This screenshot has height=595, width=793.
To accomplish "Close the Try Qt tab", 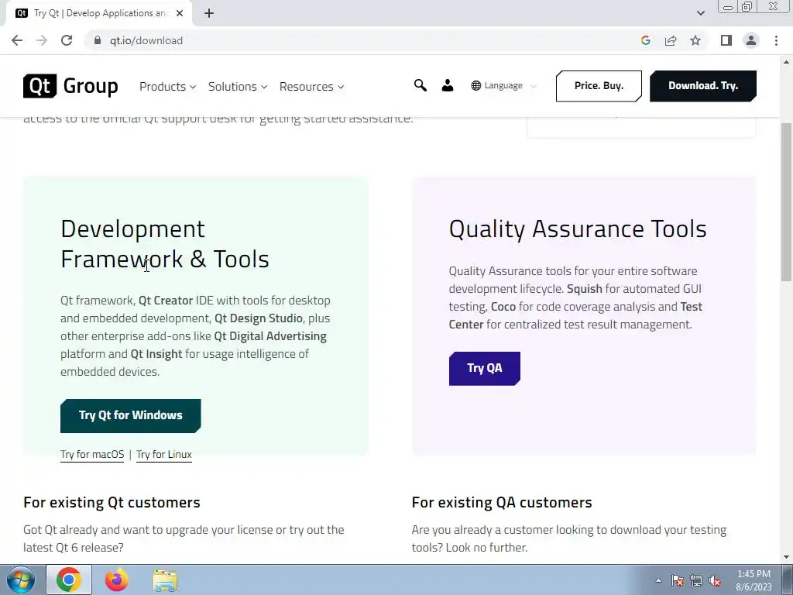I will (x=180, y=13).
